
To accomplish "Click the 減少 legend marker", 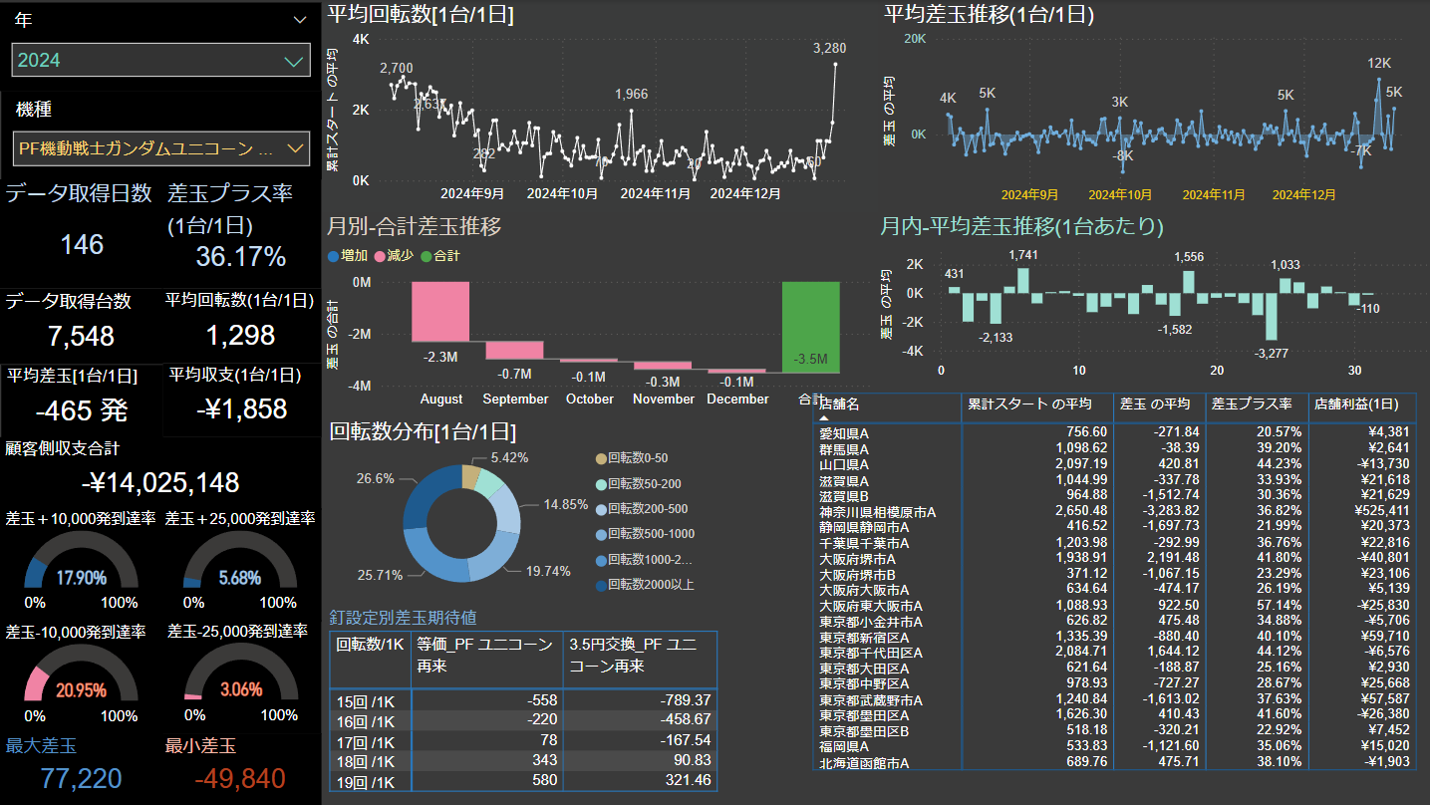I will 380,256.
